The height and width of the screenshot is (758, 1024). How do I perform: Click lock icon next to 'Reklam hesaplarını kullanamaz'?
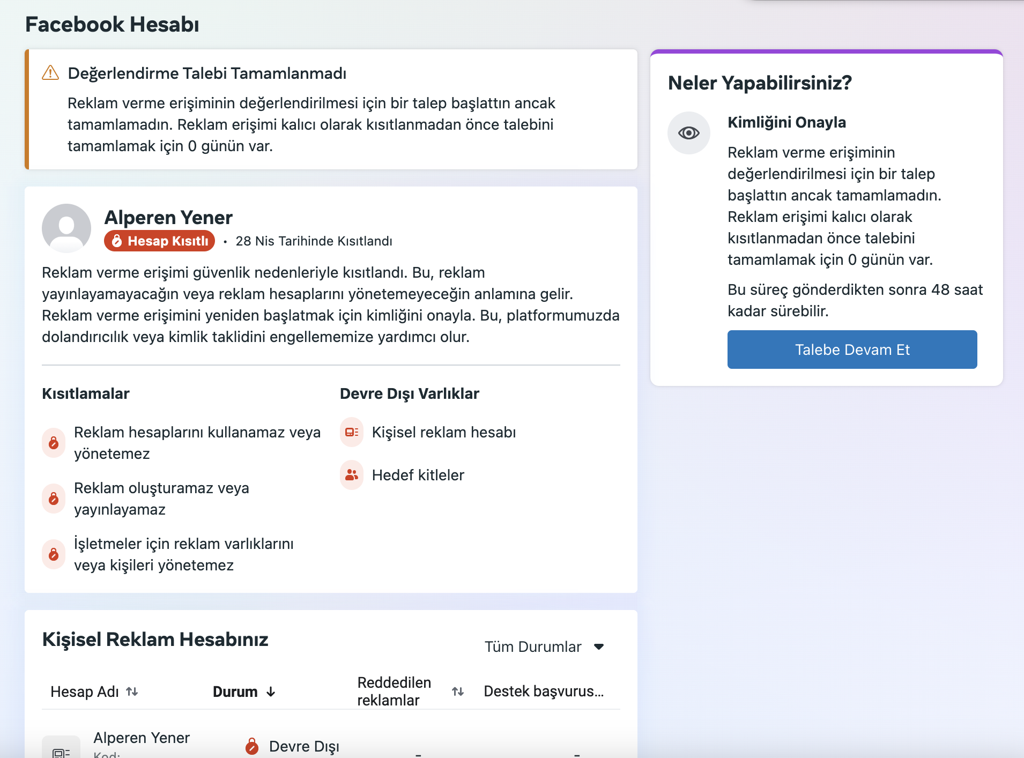tap(54, 443)
